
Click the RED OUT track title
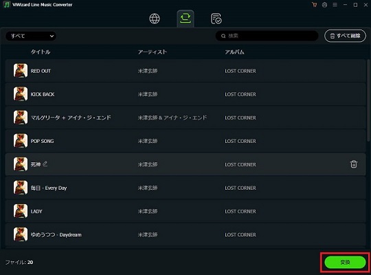(41, 71)
